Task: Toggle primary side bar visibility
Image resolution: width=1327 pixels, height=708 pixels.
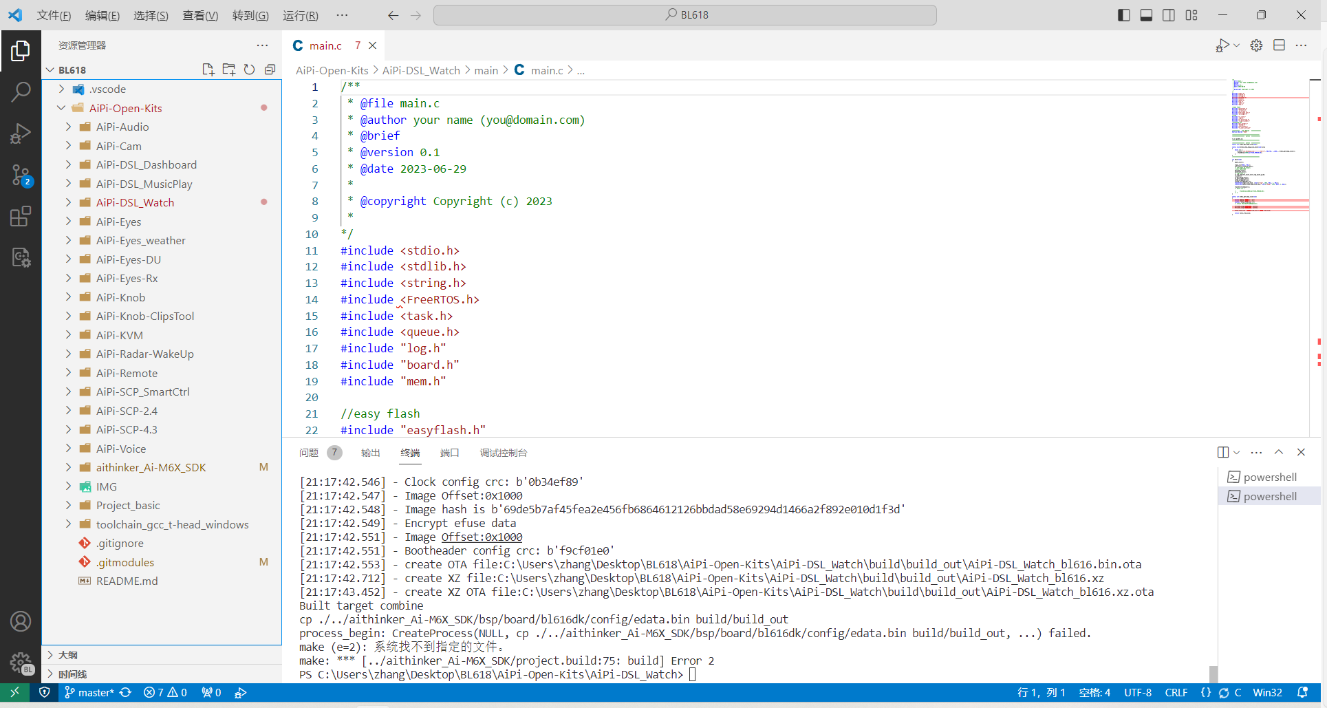Action: point(1123,15)
